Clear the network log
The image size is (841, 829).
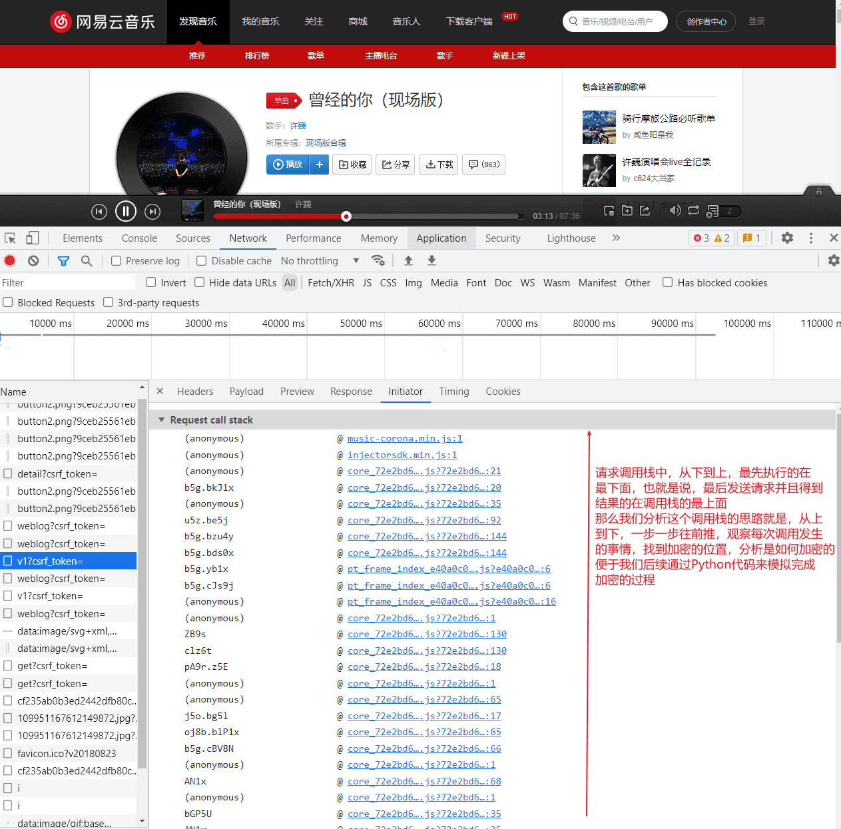point(33,260)
